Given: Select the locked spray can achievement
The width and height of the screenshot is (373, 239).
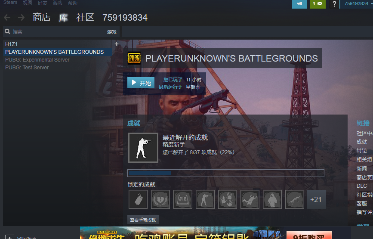Looking at the screenshot, I should click(x=138, y=199).
